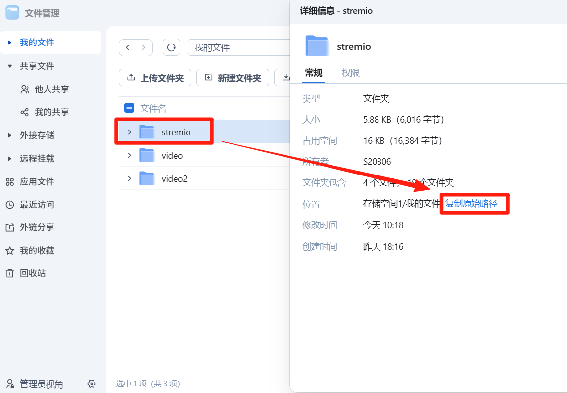Expand the stremio folder chevron
567x393 pixels.
pyautogui.click(x=130, y=132)
